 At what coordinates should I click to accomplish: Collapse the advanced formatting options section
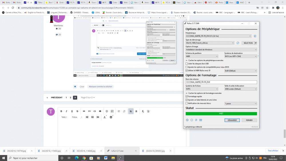point(187,93)
